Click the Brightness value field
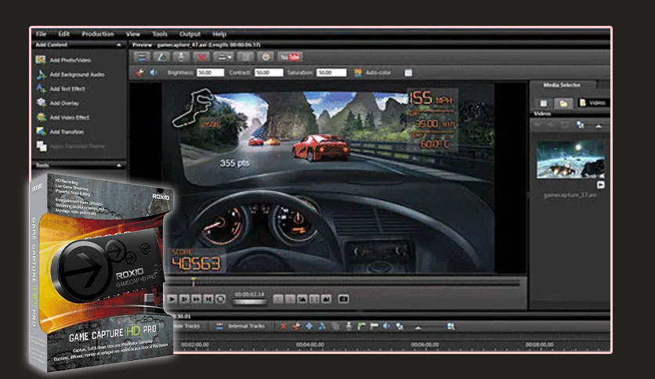Image resolution: width=655 pixels, height=379 pixels. click(211, 73)
